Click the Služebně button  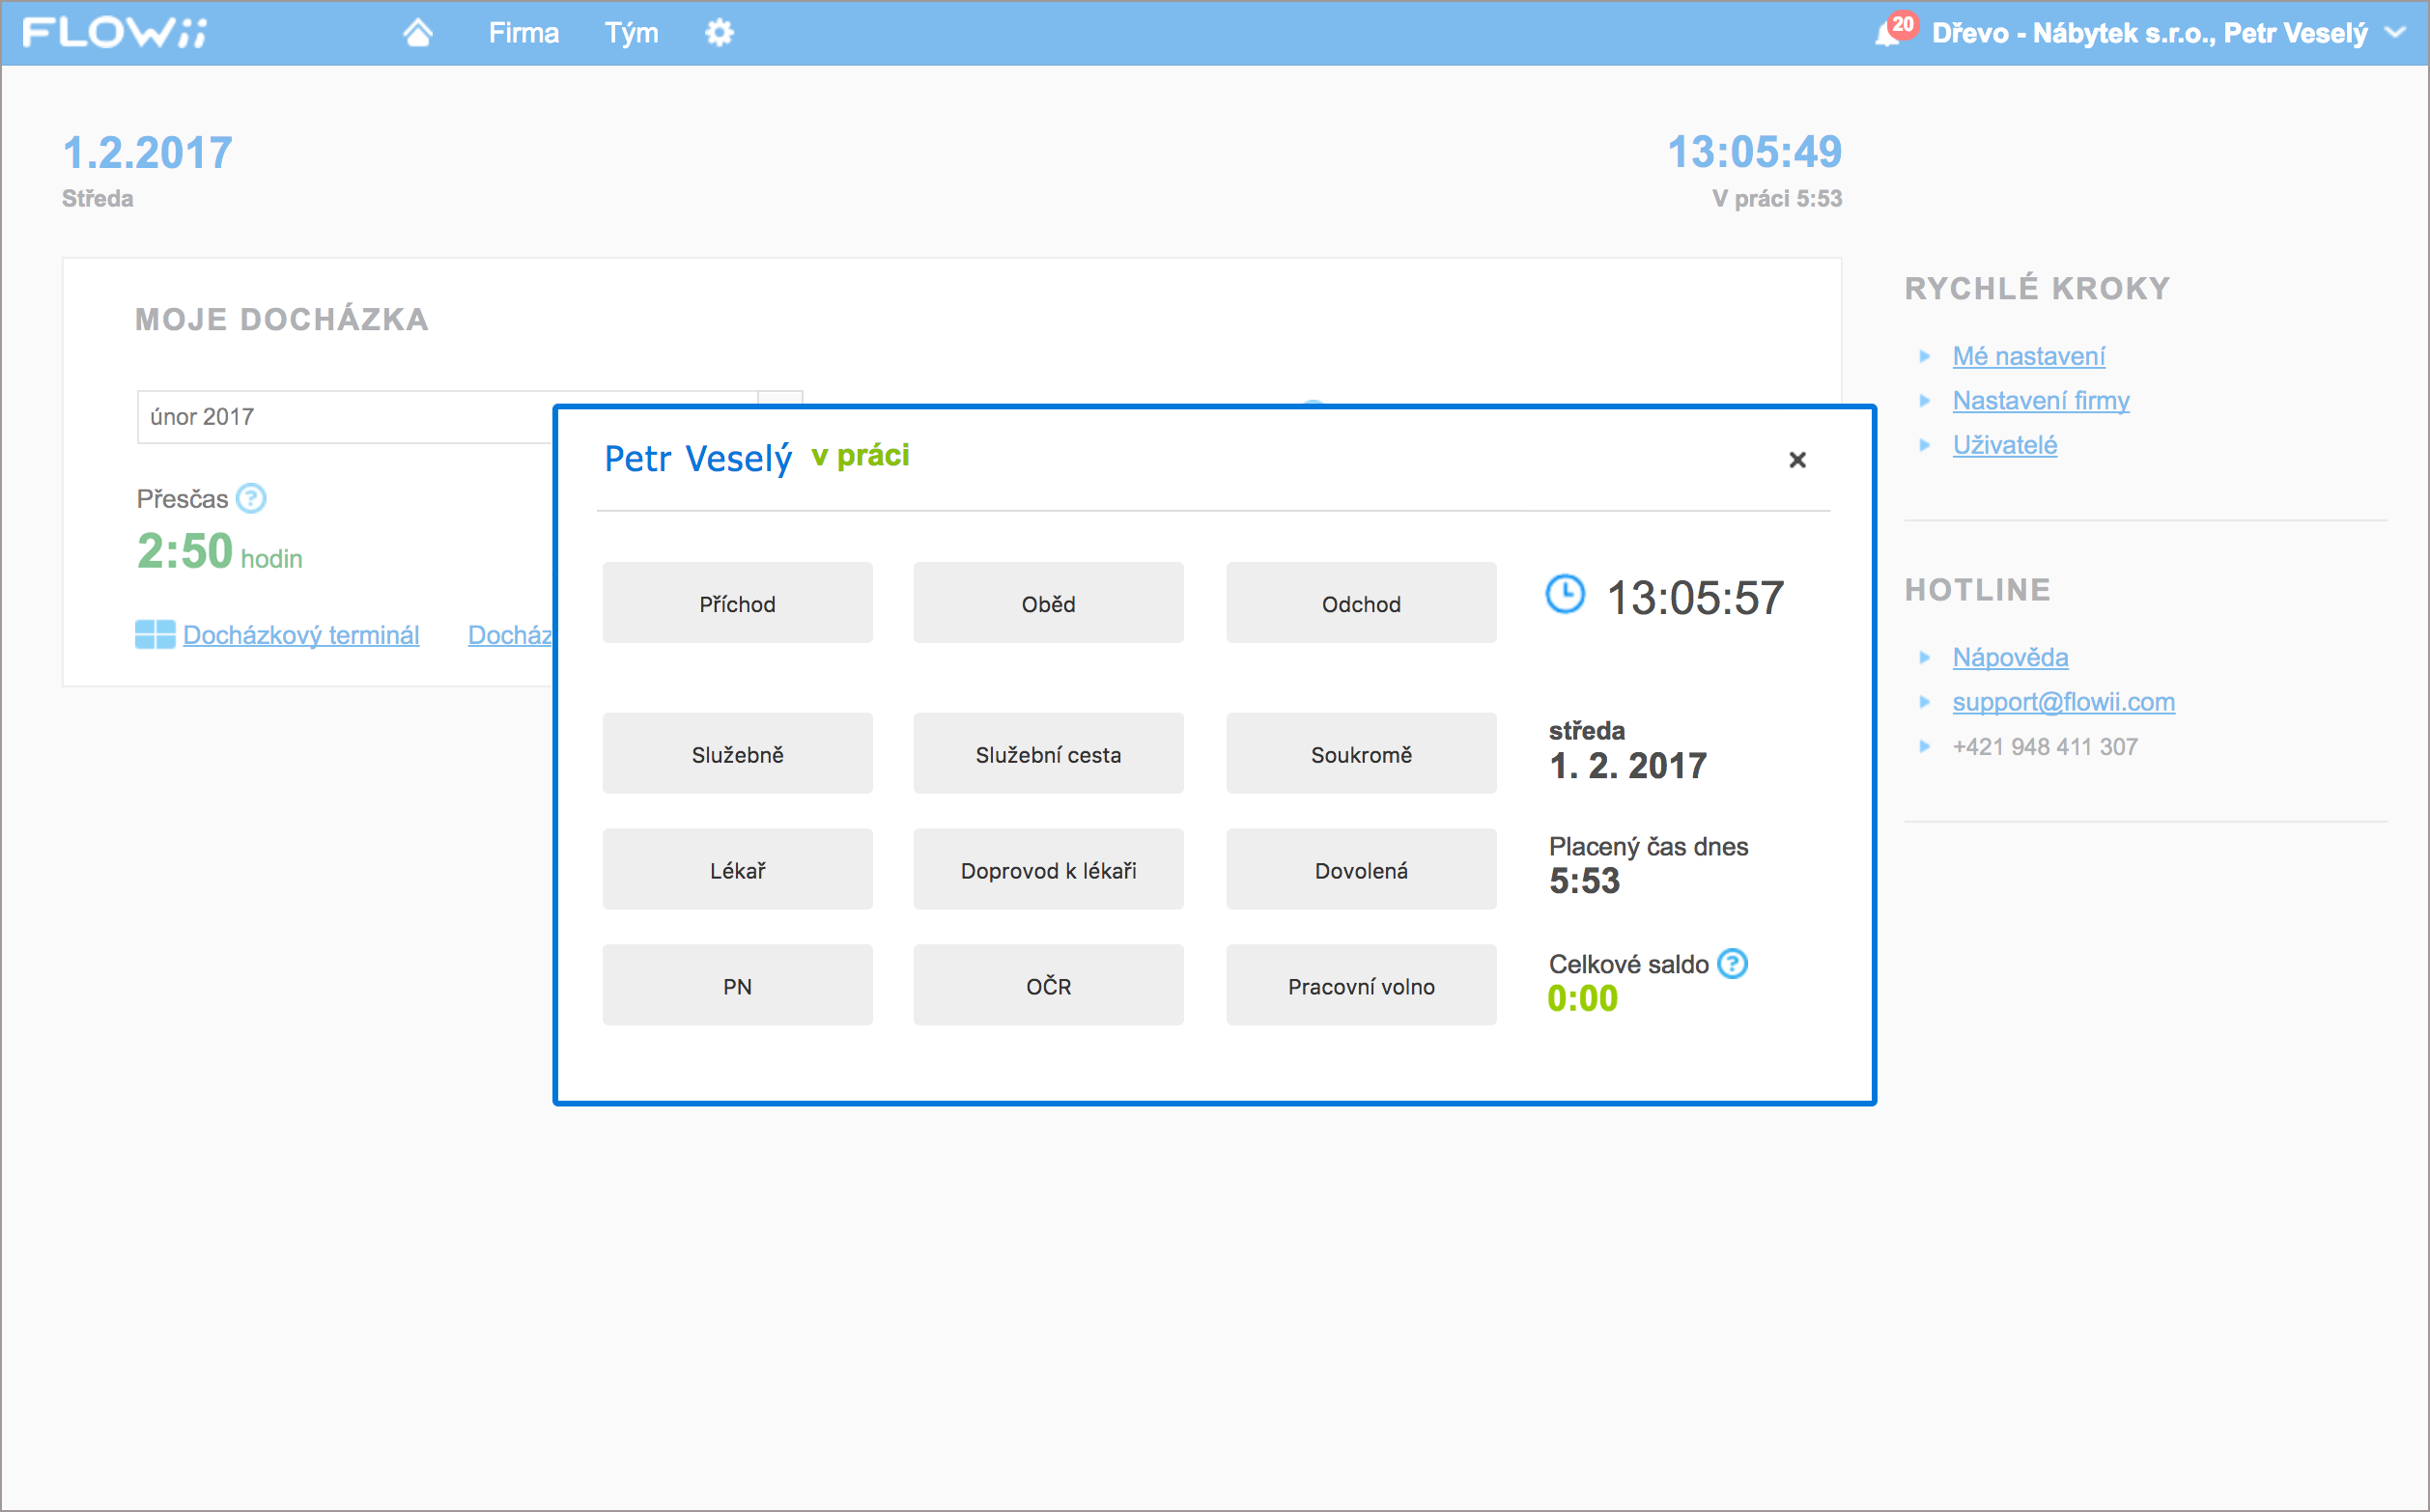(x=737, y=754)
